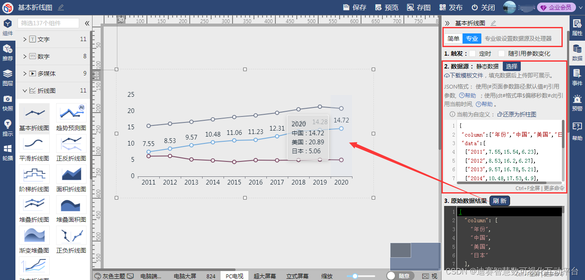Open the 组件 components sidebar icon
The image size is (585, 280).
(x=8, y=27)
